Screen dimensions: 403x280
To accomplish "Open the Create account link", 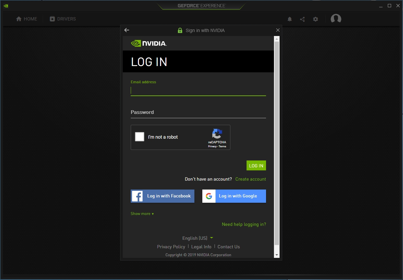I will [x=251, y=179].
